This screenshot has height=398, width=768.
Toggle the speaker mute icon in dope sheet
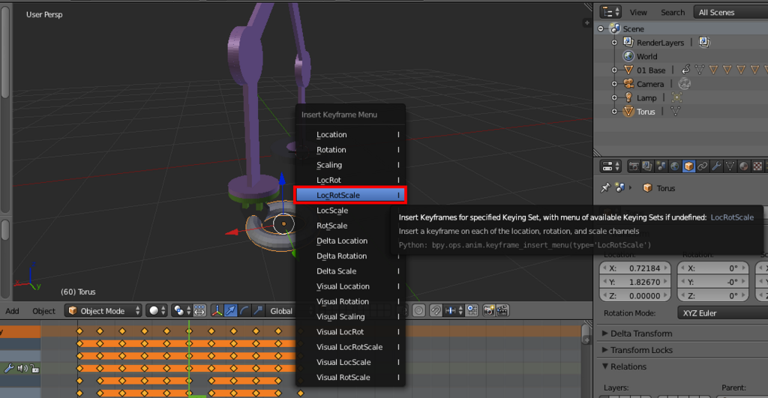click(22, 368)
